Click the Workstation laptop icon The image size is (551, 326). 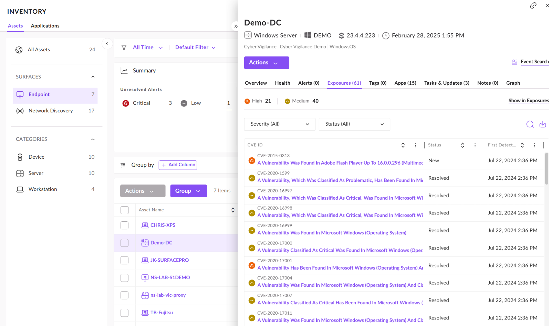(20, 189)
